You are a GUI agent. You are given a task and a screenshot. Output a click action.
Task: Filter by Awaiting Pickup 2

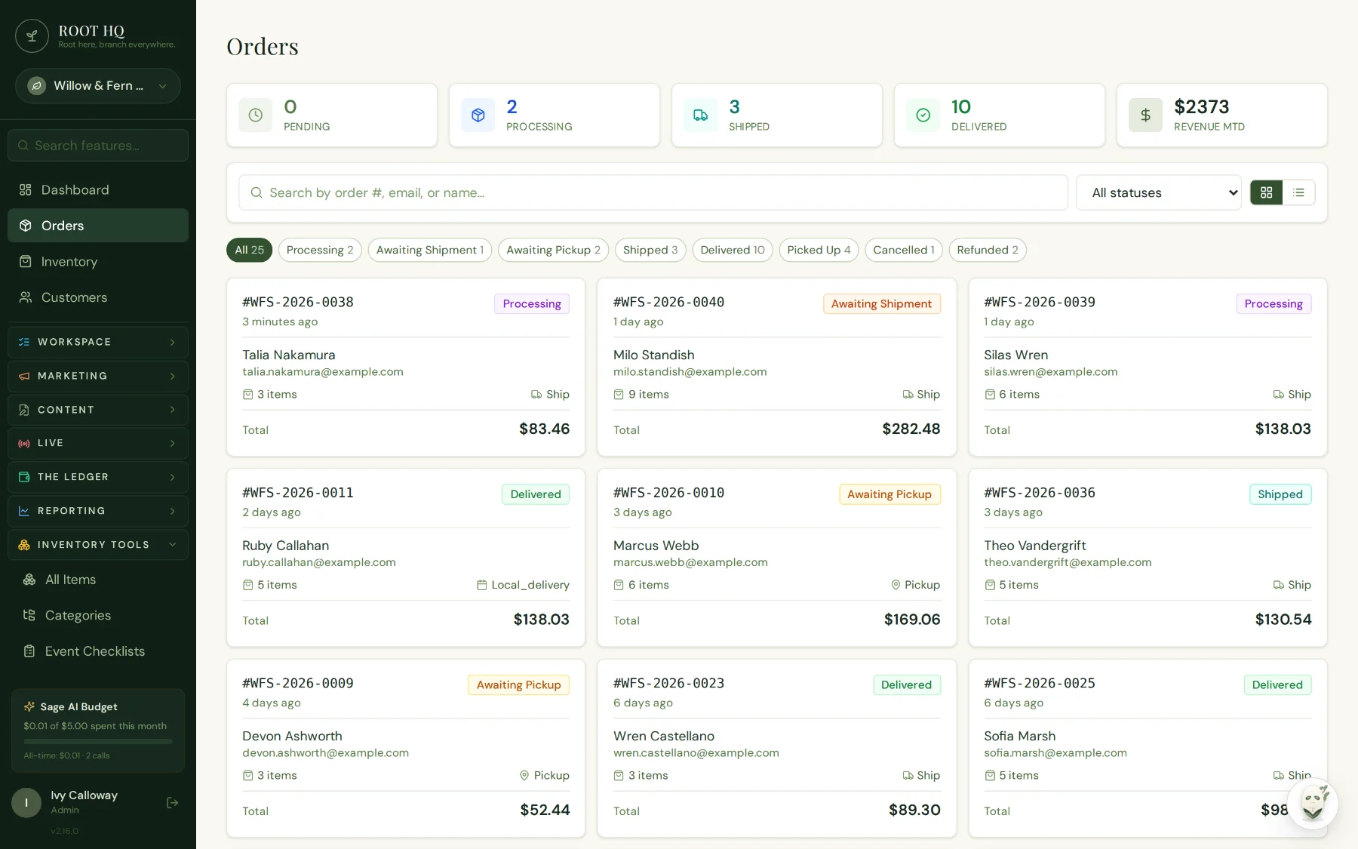tap(554, 251)
